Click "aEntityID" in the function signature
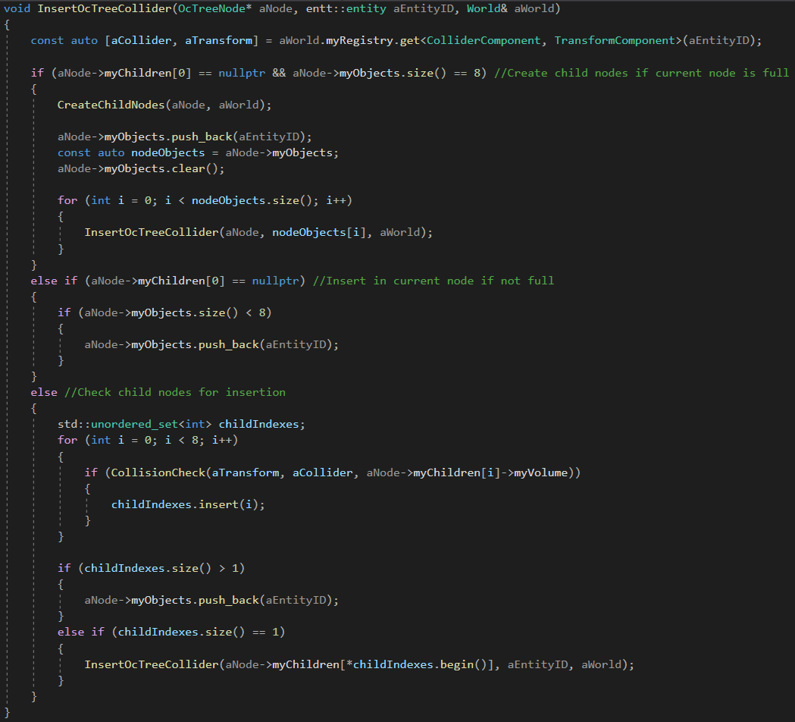 coord(423,8)
